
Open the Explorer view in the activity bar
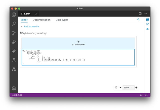tap(14, 15)
